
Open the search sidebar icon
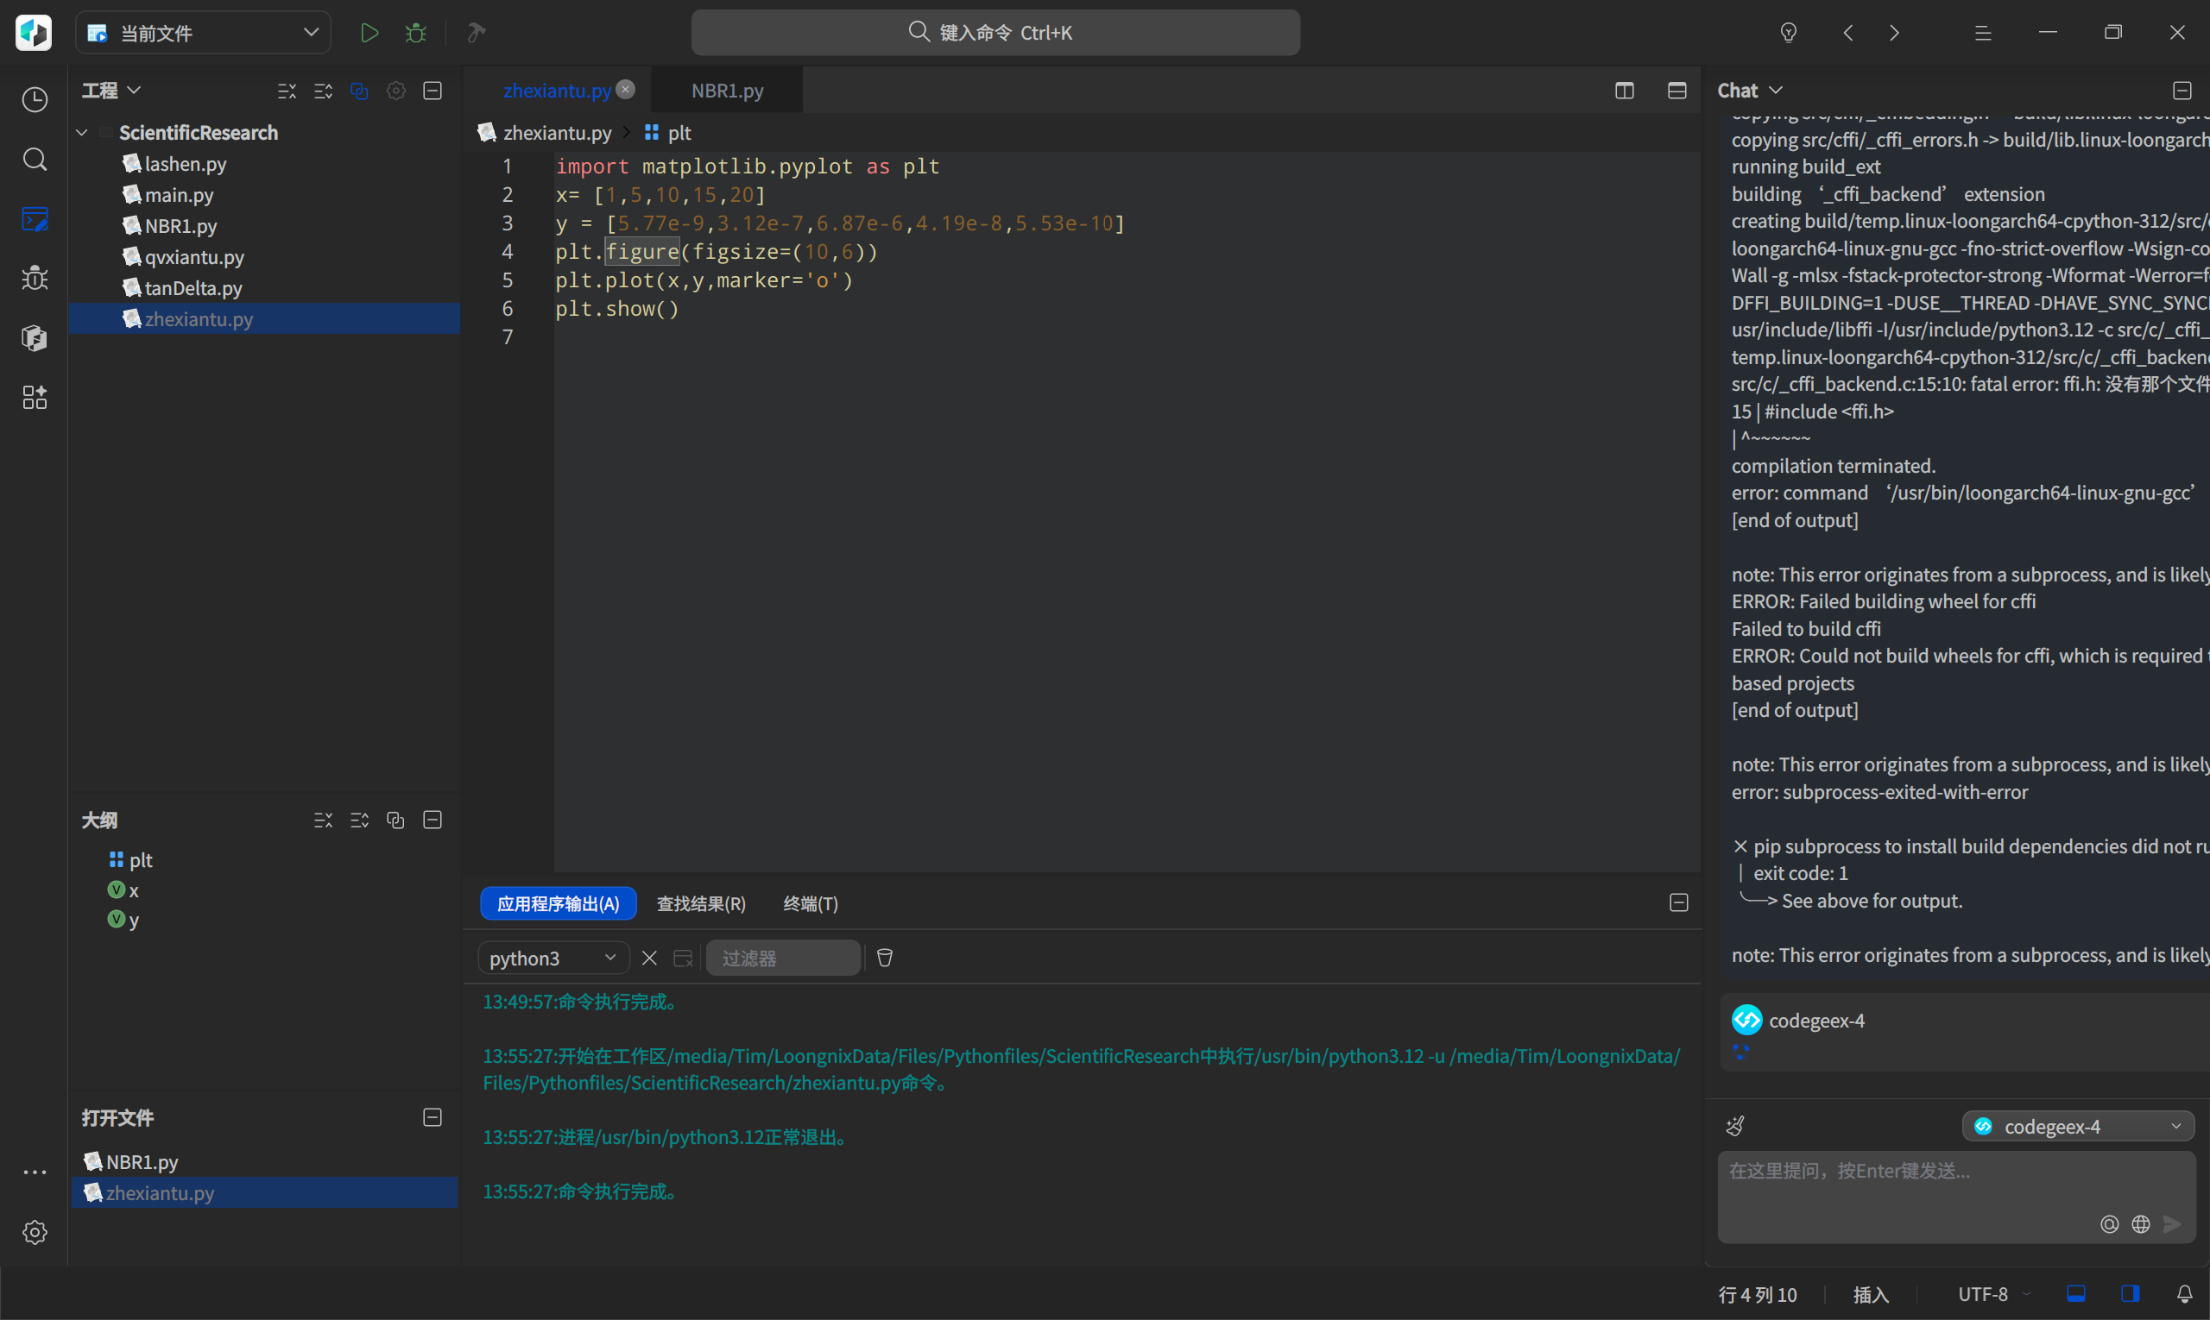point(35,160)
